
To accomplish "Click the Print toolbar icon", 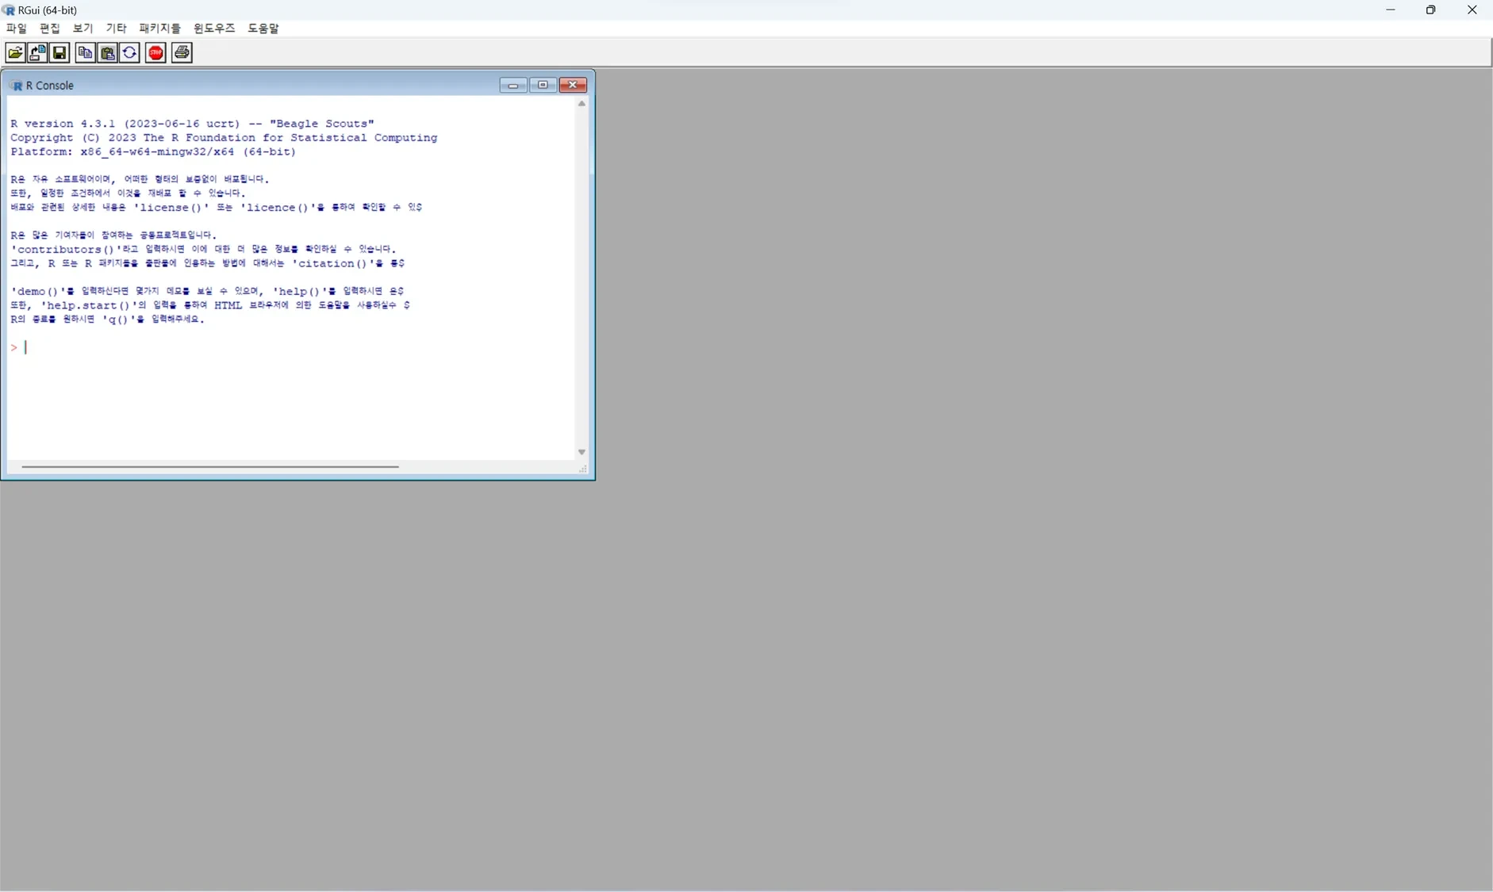I will pyautogui.click(x=182, y=53).
